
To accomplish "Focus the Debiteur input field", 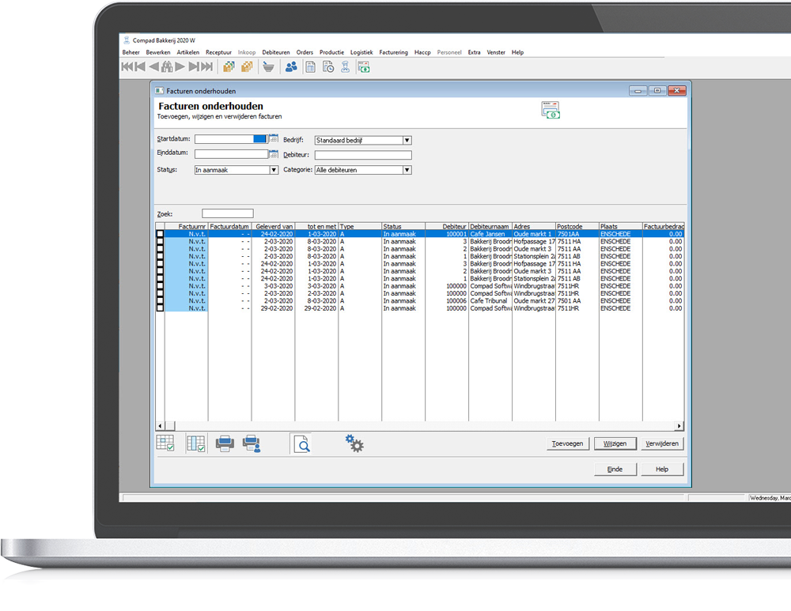I will 363,155.
